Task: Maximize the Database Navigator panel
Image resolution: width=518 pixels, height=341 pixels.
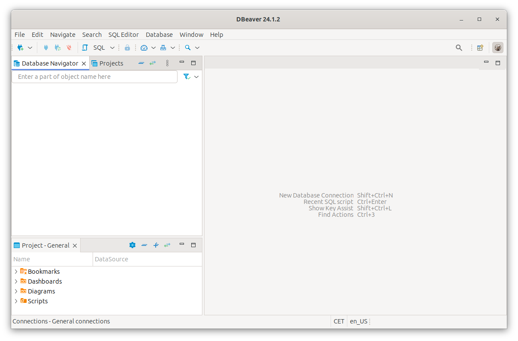Action: pos(193,63)
